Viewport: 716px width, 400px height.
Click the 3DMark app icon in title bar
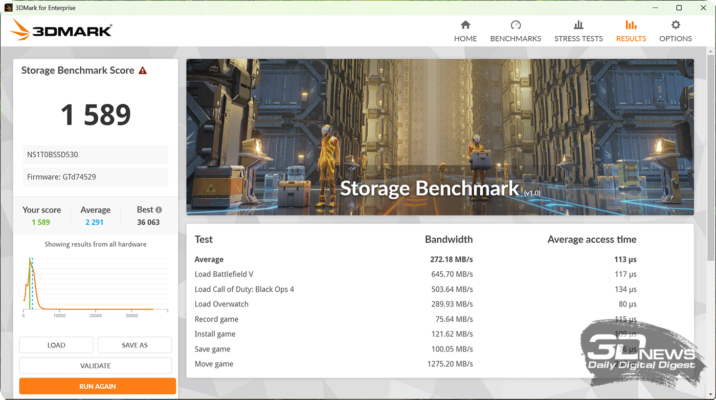pyautogui.click(x=8, y=8)
